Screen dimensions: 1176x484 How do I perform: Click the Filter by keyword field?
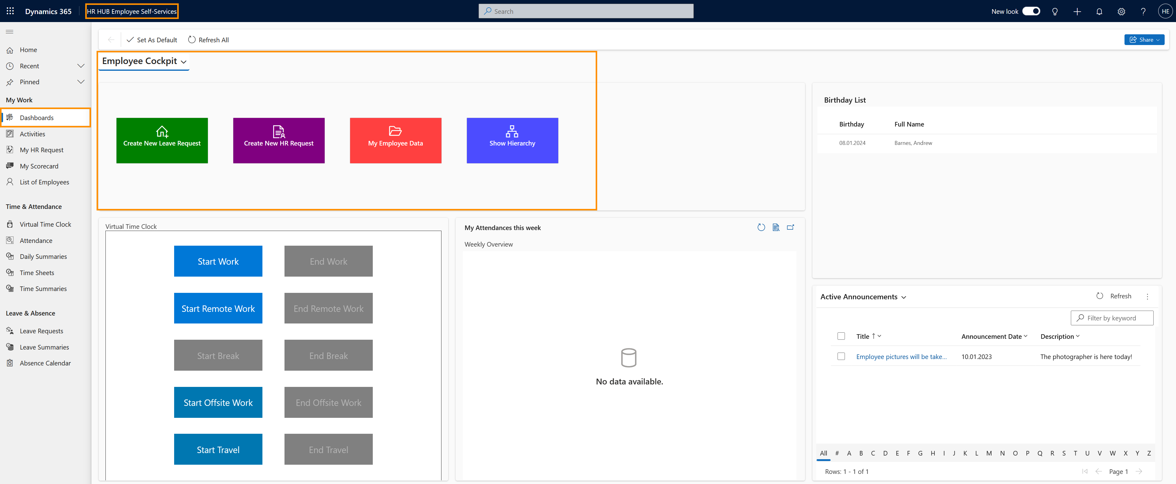coord(1112,318)
